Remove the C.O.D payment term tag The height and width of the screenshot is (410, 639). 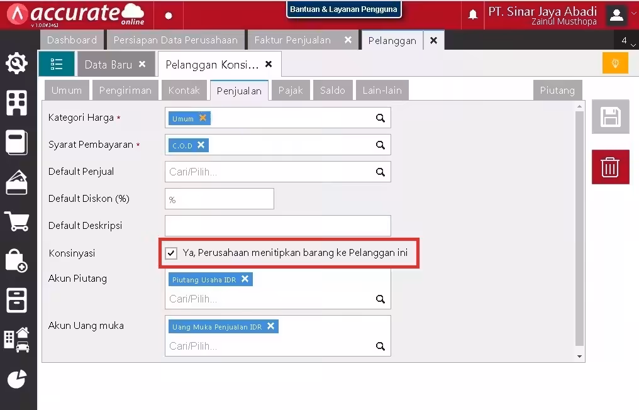(201, 145)
